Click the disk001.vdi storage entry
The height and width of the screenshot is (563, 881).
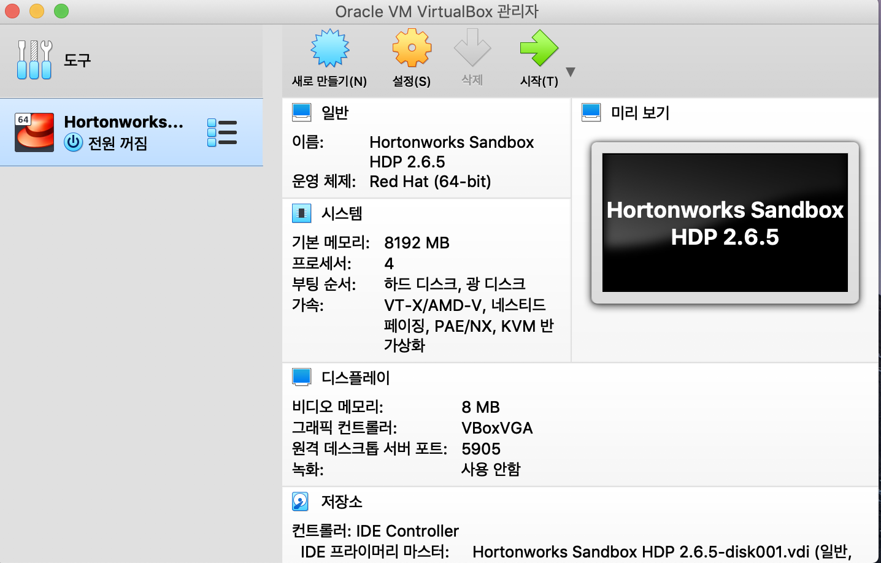[662, 552]
